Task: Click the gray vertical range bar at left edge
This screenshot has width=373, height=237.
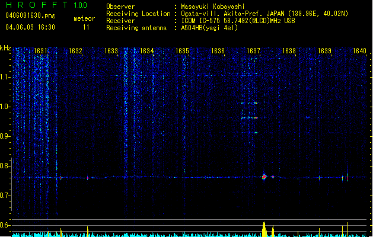Action: (x=11, y=184)
